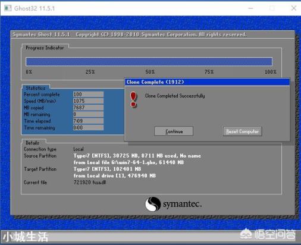Click the Speed (MB/min) label
The height and width of the screenshot is (245, 301).
(x=40, y=101)
